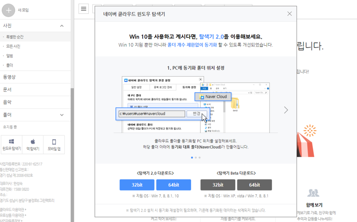
Task: Open 유료상품 이용약관 link
Action: point(13,215)
